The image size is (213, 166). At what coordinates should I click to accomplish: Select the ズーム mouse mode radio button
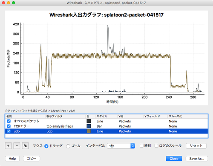coord(68,146)
